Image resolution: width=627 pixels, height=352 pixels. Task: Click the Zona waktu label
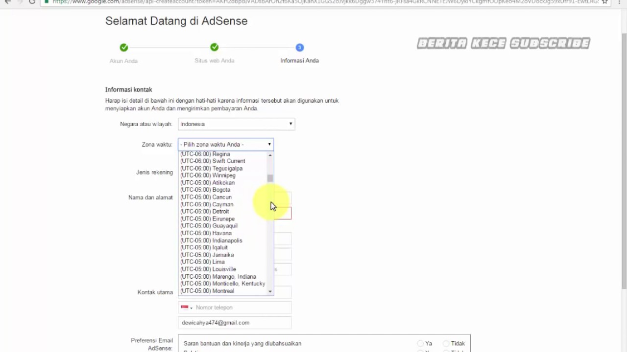(x=157, y=145)
